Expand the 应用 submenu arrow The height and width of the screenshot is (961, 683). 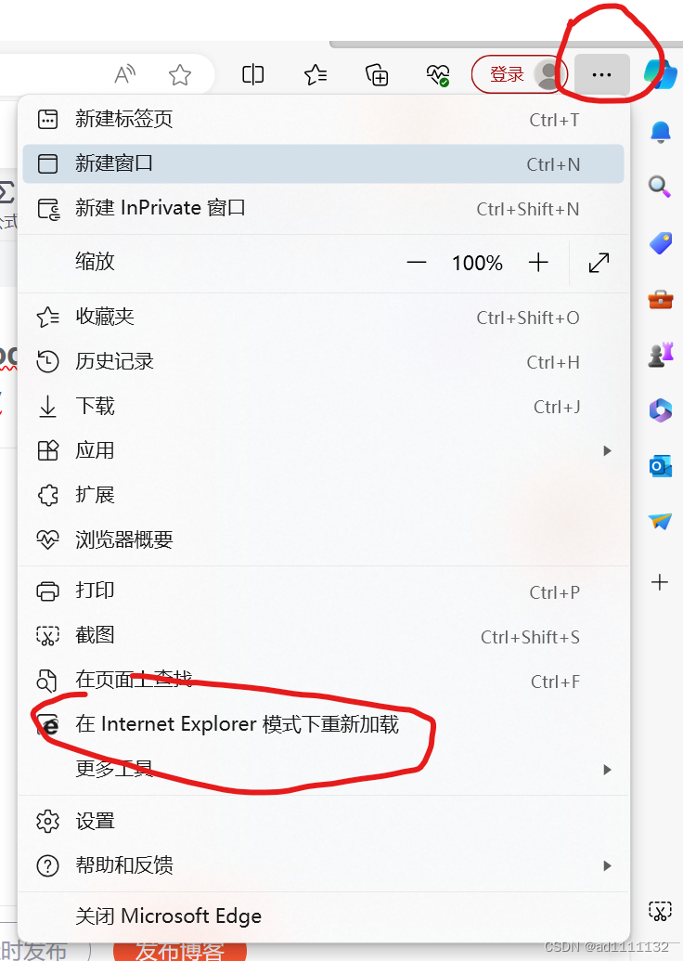[x=607, y=450]
